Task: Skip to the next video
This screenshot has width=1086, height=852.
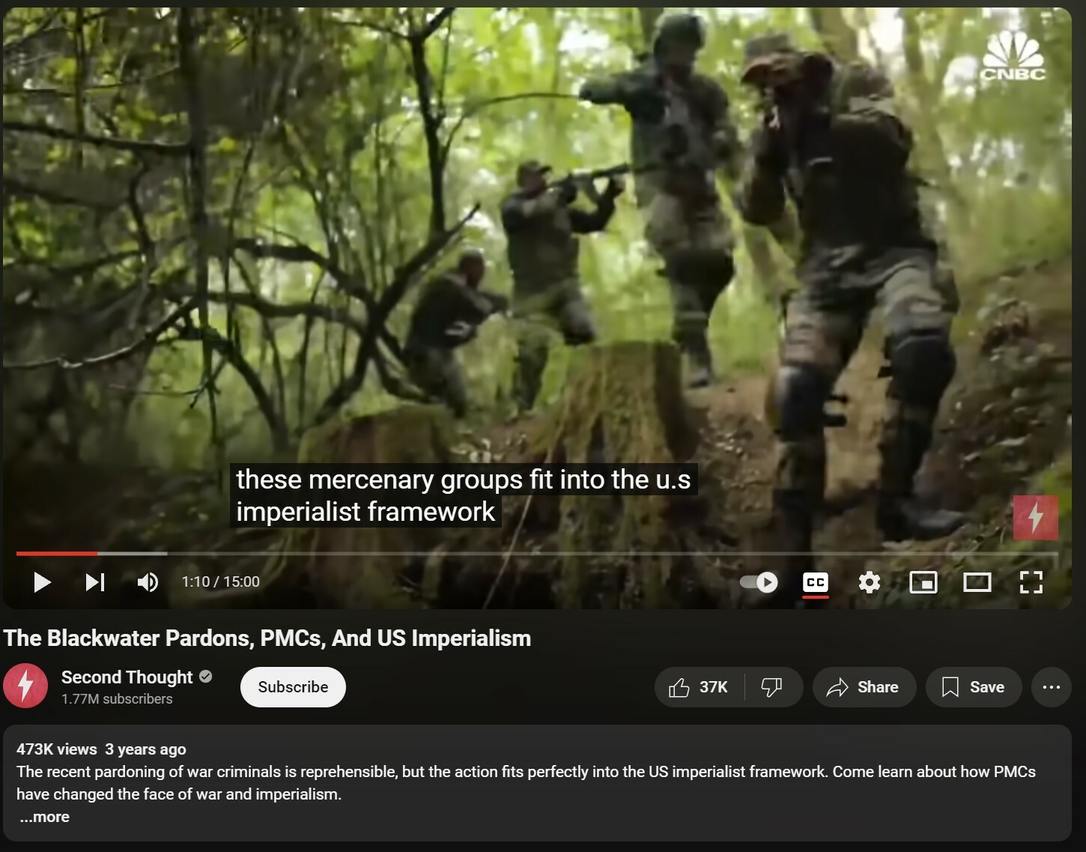Action: [x=95, y=582]
